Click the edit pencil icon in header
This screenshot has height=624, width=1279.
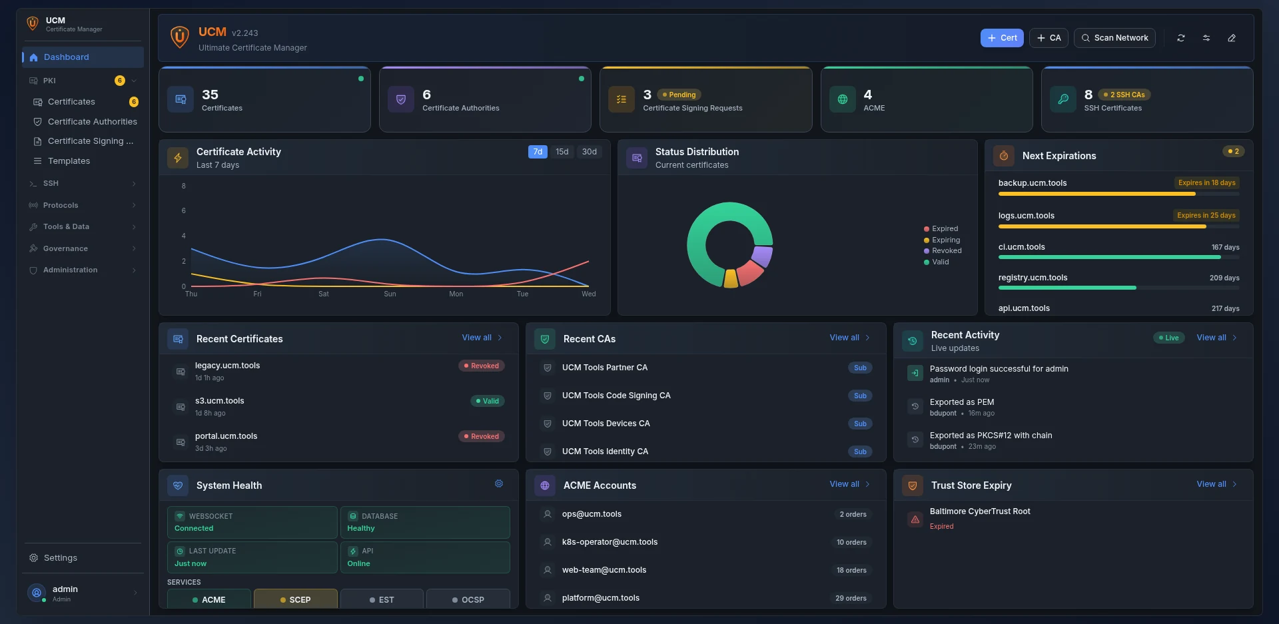tap(1232, 38)
